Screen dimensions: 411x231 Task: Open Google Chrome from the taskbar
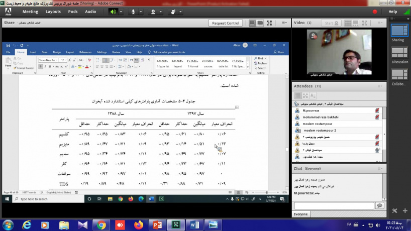(x=100, y=225)
